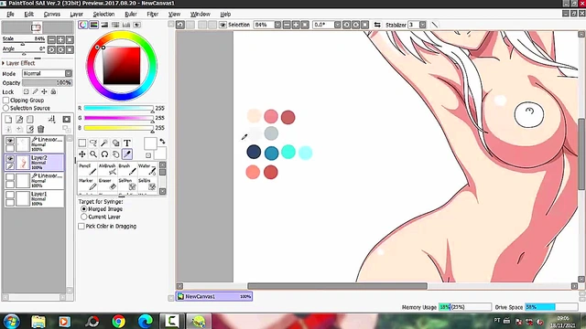
Task: Open the File menu
Action: 10,15
